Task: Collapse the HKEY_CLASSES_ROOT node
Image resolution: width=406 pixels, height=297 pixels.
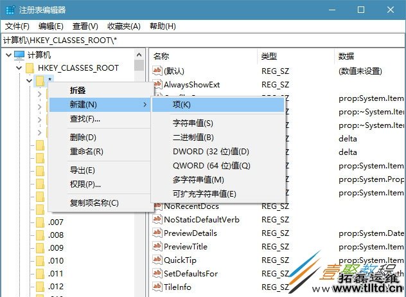Action: (x=19, y=68)
